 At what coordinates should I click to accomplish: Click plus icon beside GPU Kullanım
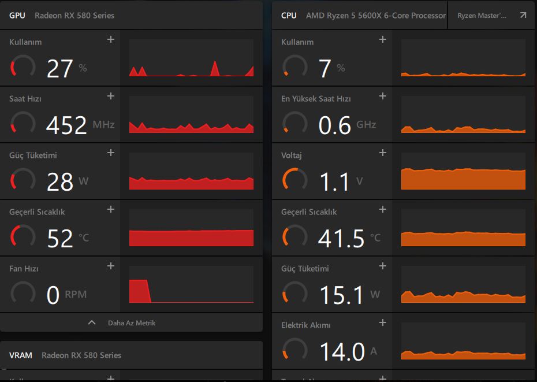(111, 39)
